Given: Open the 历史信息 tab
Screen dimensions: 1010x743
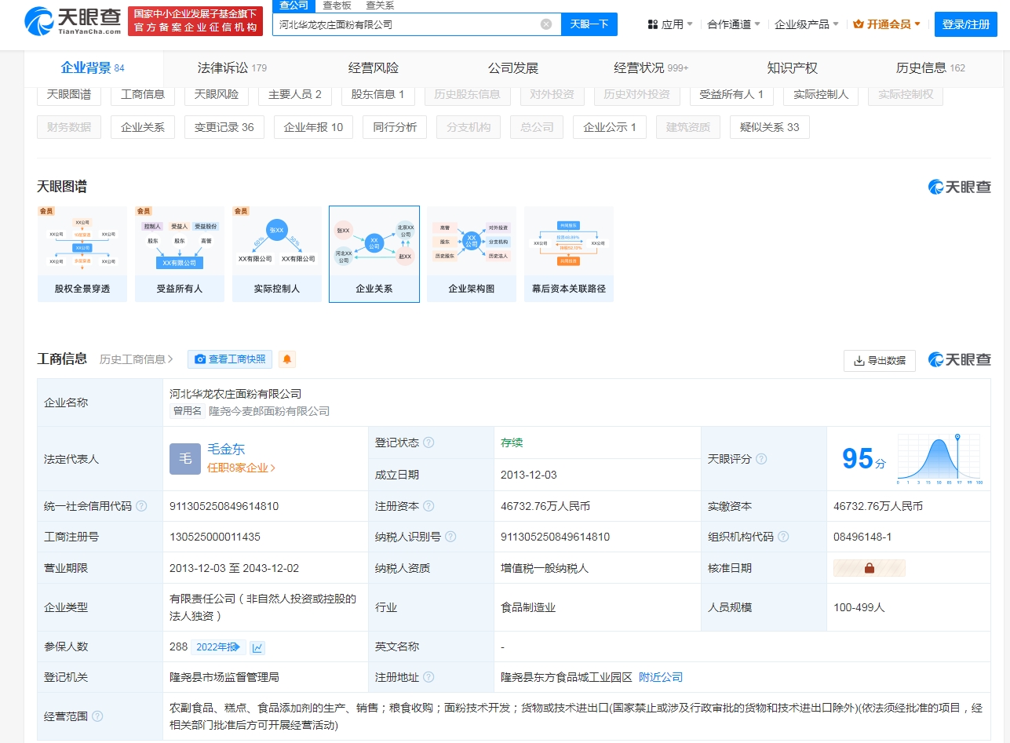Looking at the screenshot, I should pos(931,68).
